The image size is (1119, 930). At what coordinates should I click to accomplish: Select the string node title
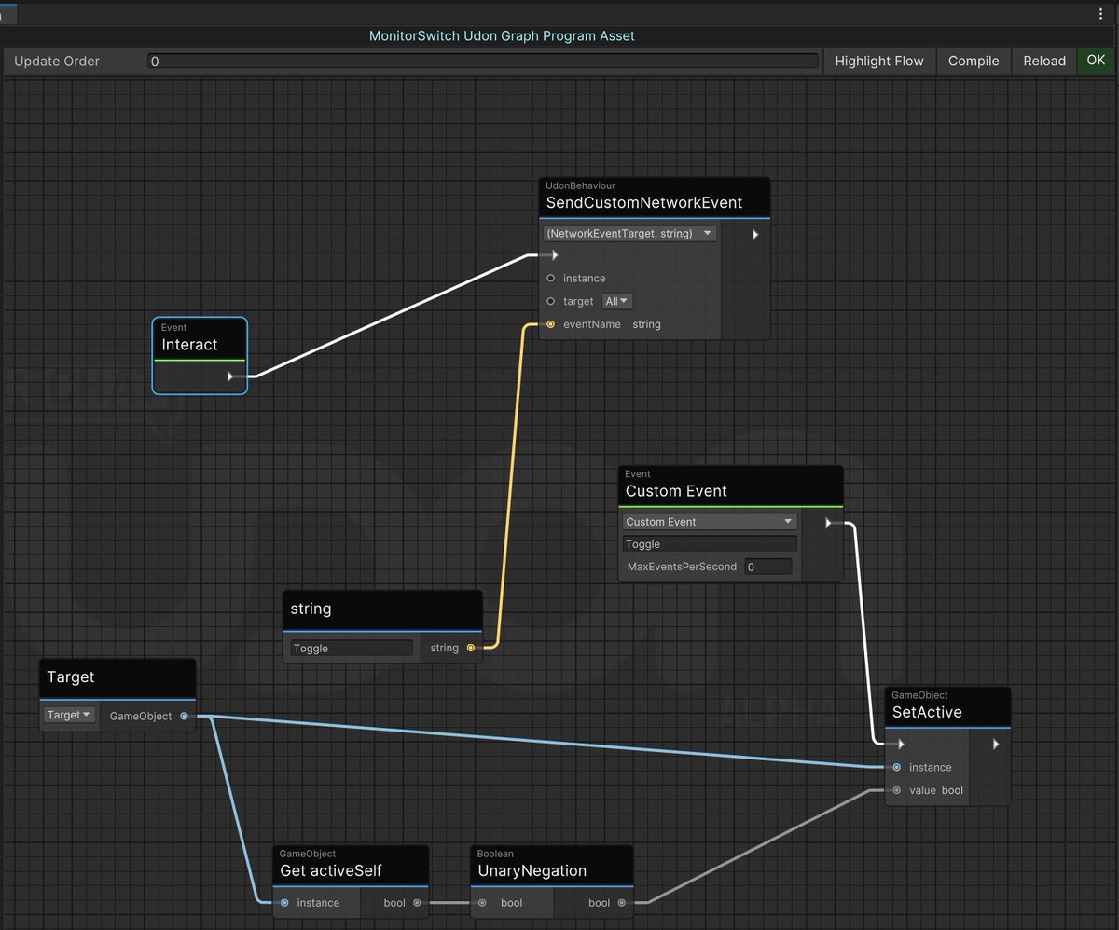click(311, 609)
